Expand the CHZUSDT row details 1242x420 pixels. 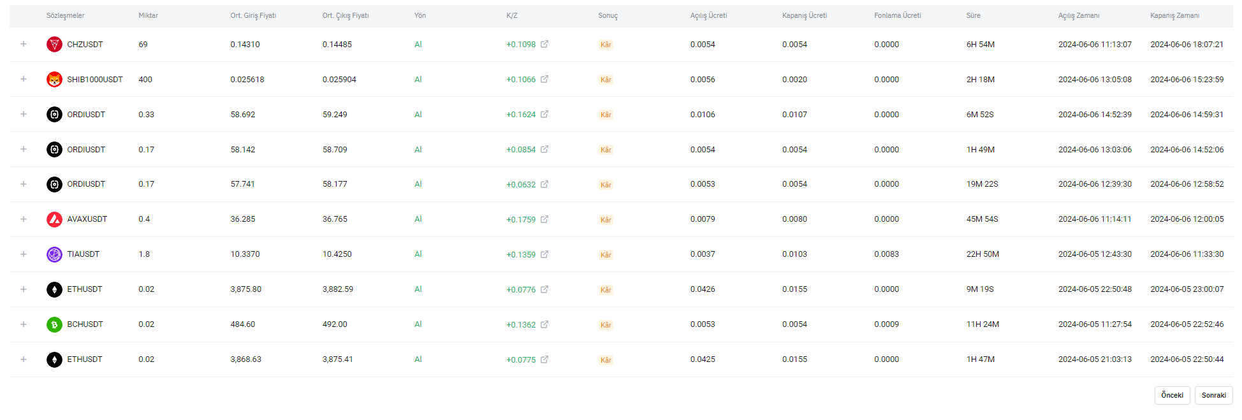[x=24, y=44]
